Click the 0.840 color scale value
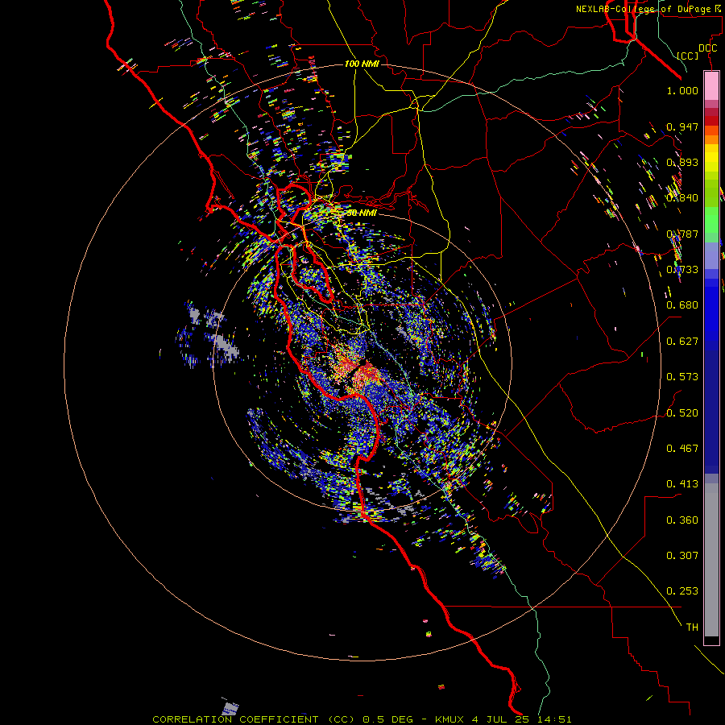725x725 pixels. [x=682, y=198]
